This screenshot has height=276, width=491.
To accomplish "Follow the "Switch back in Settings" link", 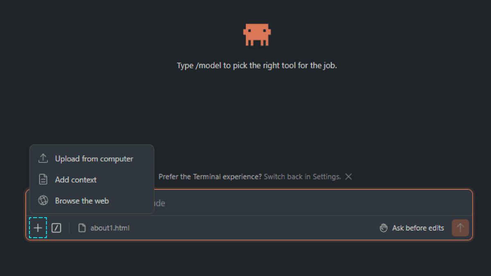I will pyautogui.click(x=302, y=177).
